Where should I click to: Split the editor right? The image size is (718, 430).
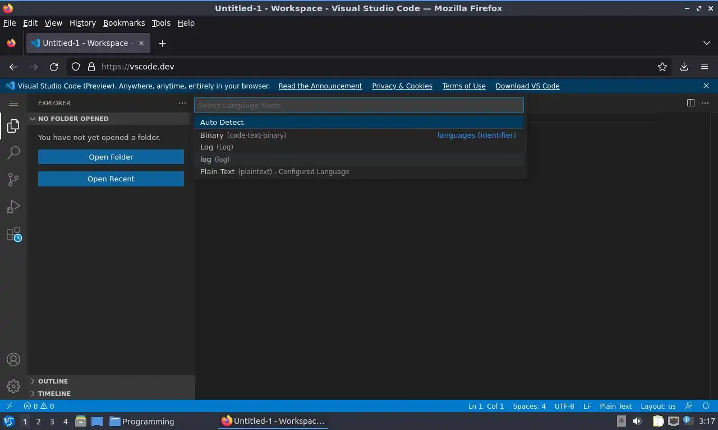pos(691,103)
